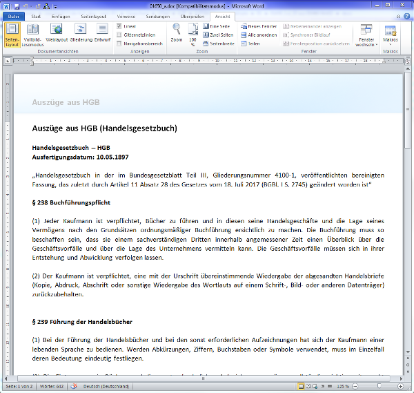Expand the Fenster wechseln dropdown
This screenshot has height=393, width=414.
coord(366,37)
